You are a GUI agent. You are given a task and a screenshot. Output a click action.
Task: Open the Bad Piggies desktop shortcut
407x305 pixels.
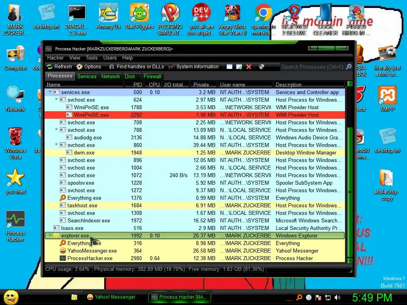click(140, 17)
